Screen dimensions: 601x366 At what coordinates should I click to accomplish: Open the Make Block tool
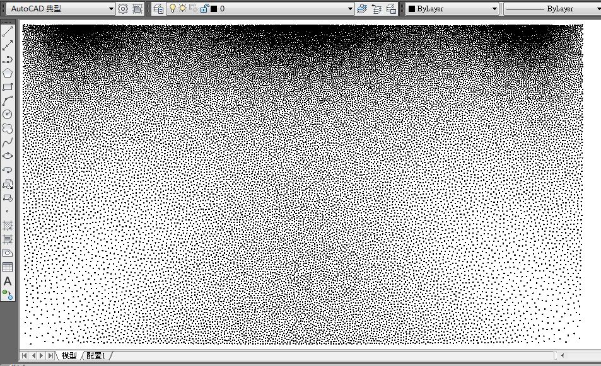pyautogui.click(x=8, y=198)
